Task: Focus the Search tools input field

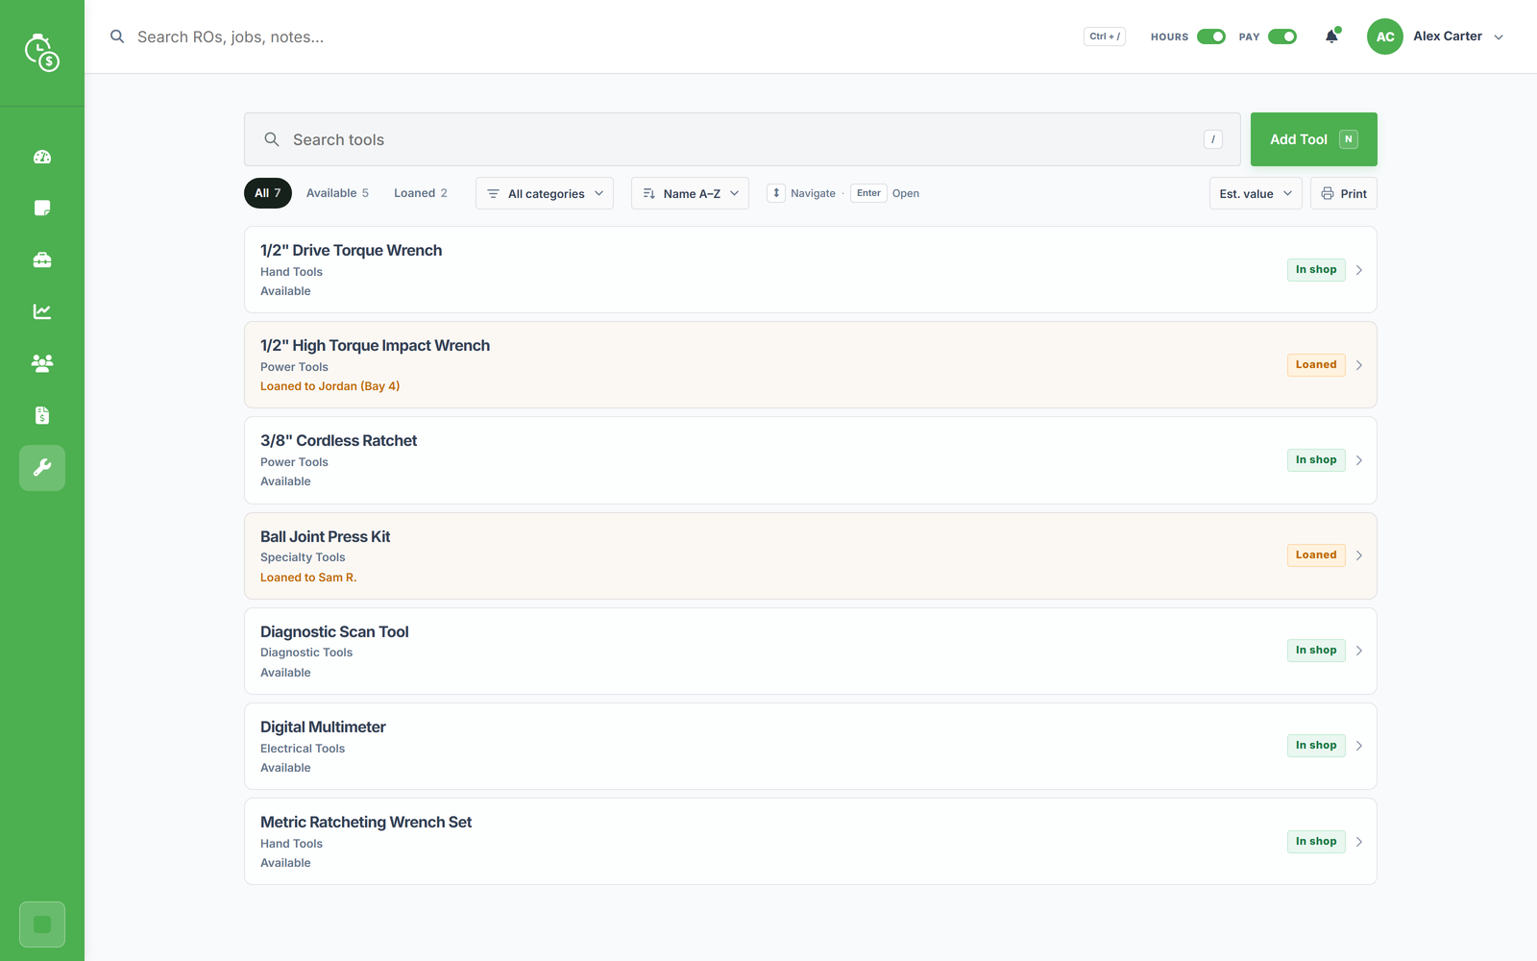Action: [743, 139]
